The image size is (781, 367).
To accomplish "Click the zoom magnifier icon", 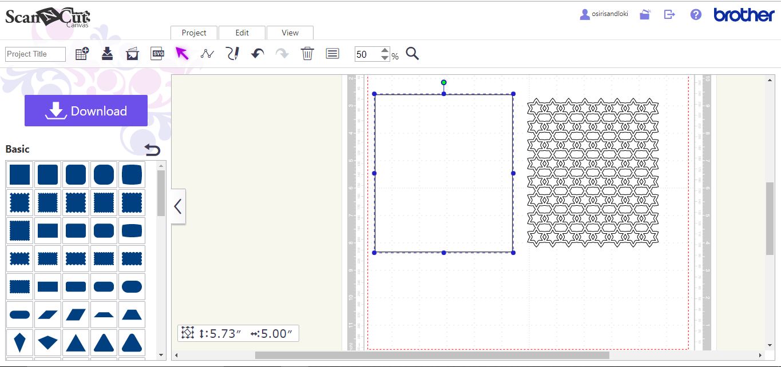I will (x=412, y=53).
